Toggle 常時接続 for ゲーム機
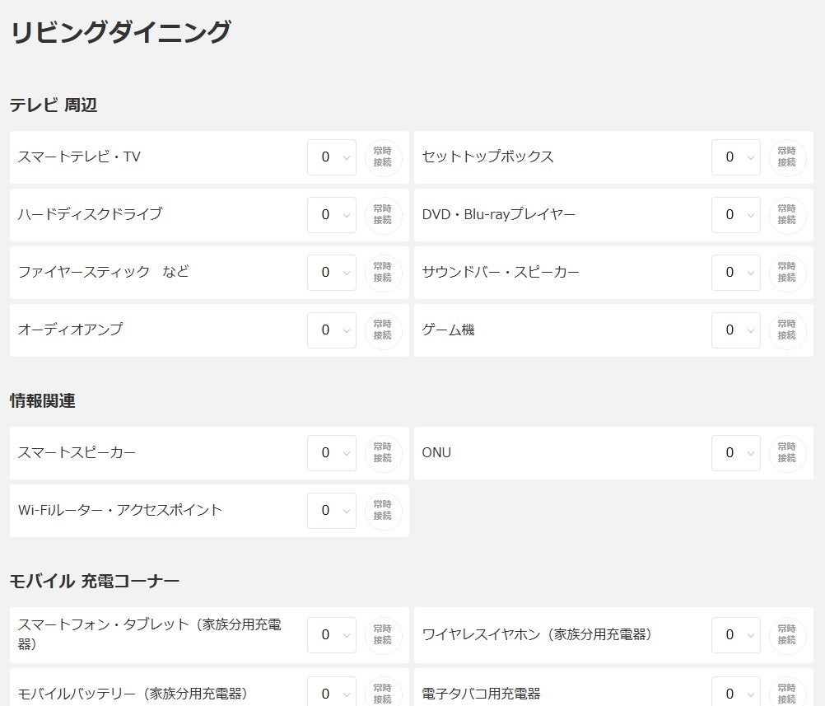This screenshot has height=706, width=825. point(787,330)
